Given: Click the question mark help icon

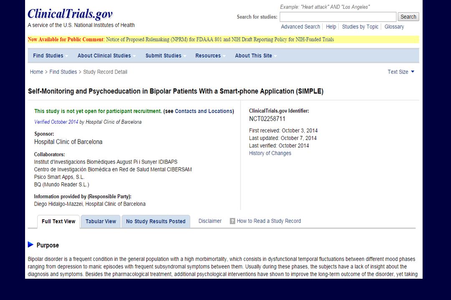Looking at the screenshot, I should 233,221.
